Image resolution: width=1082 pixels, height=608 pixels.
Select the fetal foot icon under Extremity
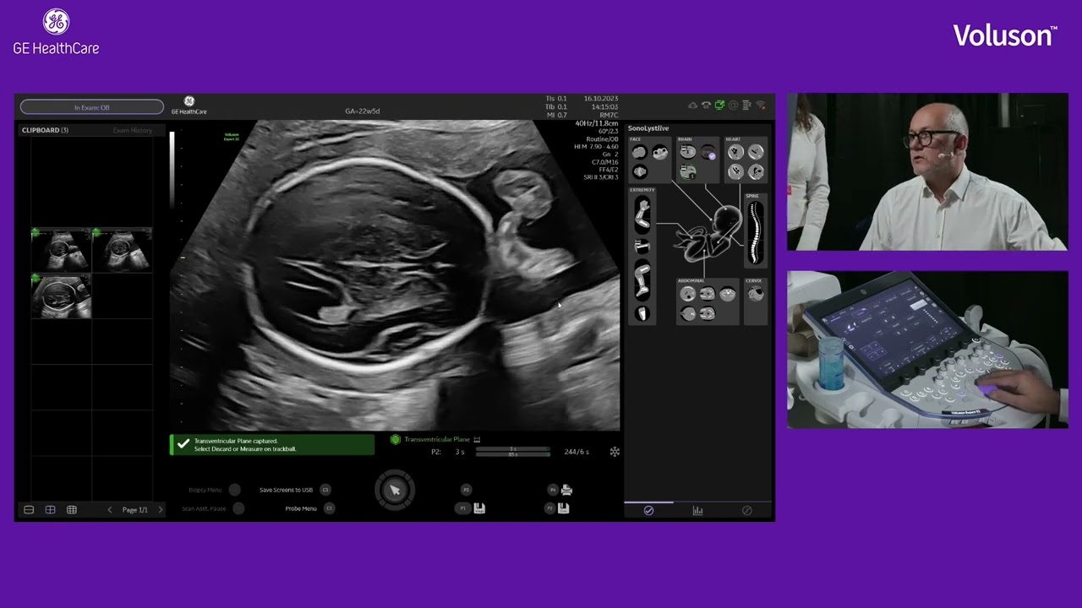[642, 314]
